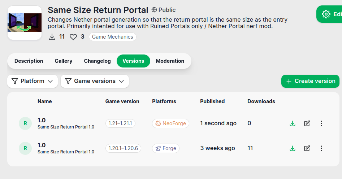Open the Gallery tab

coord(64,61)
